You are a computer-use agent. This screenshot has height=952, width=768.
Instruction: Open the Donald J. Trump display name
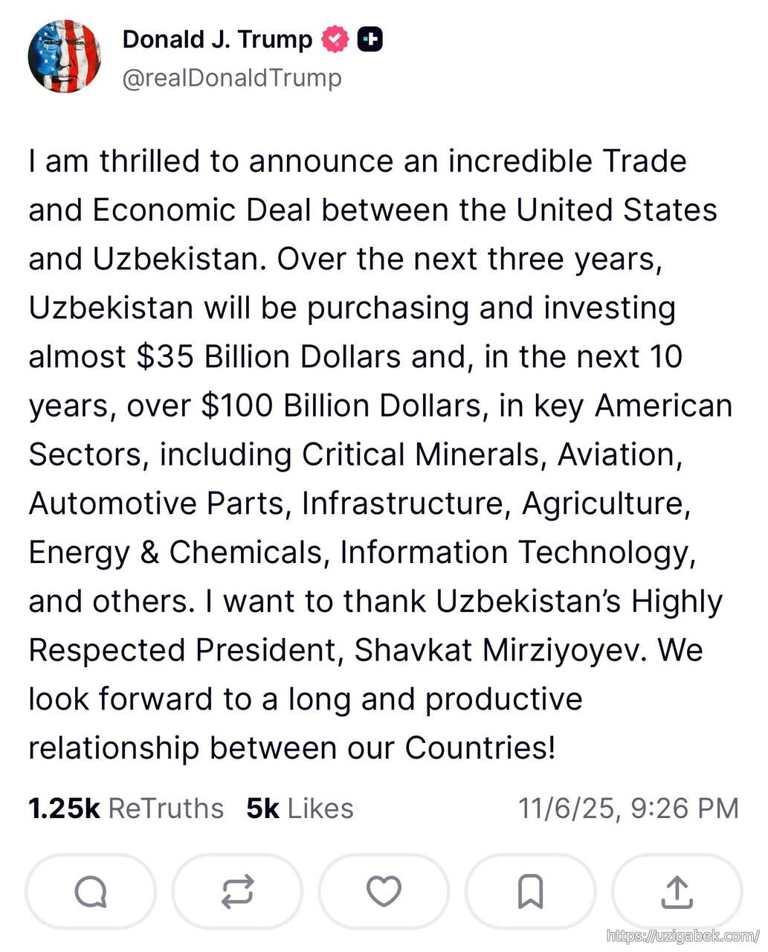pos(217,39)
